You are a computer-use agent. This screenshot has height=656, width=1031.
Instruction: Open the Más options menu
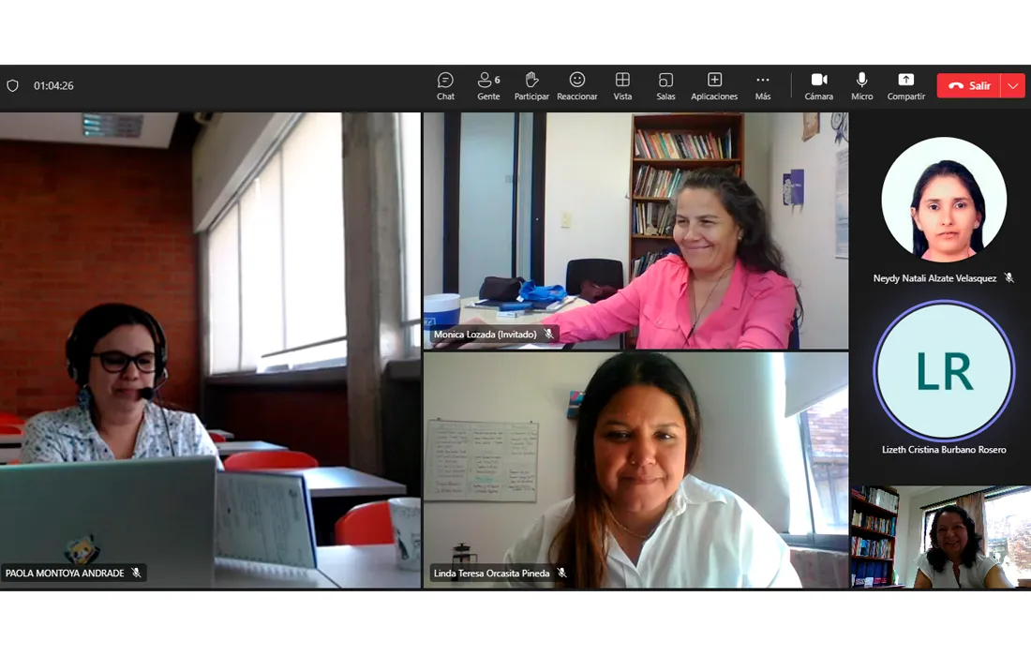pos(763,85)
